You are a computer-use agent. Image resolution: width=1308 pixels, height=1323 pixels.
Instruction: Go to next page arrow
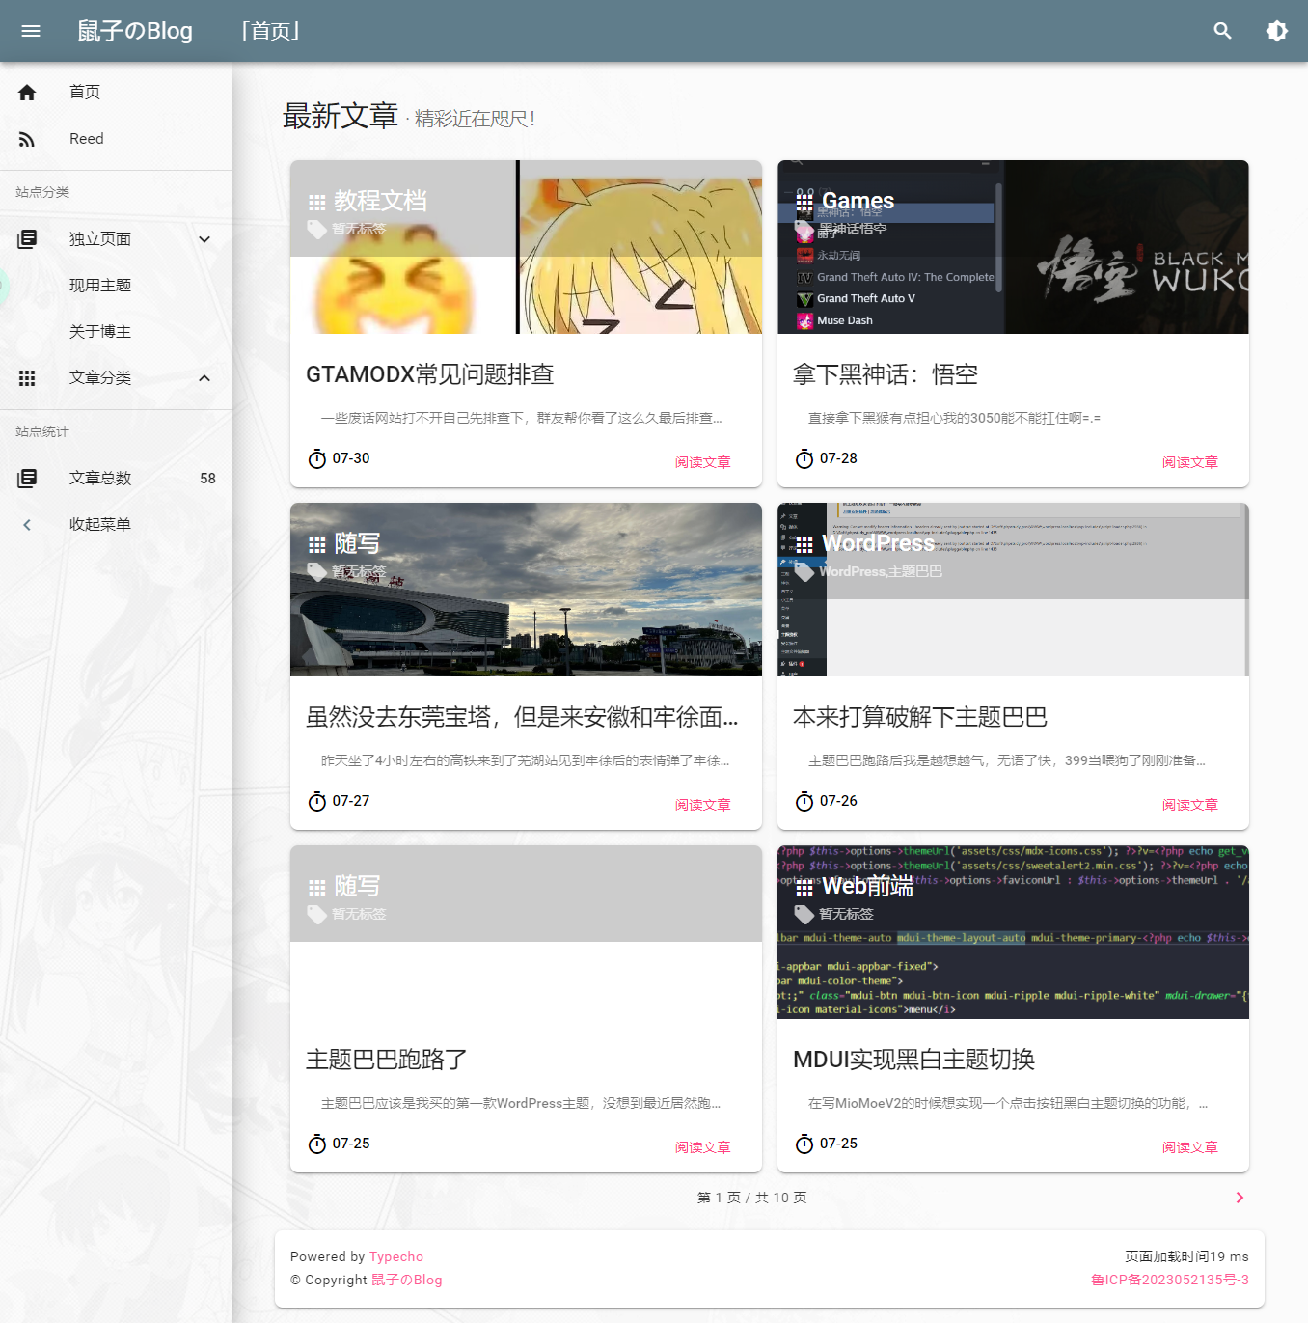click(1240, 1198)
